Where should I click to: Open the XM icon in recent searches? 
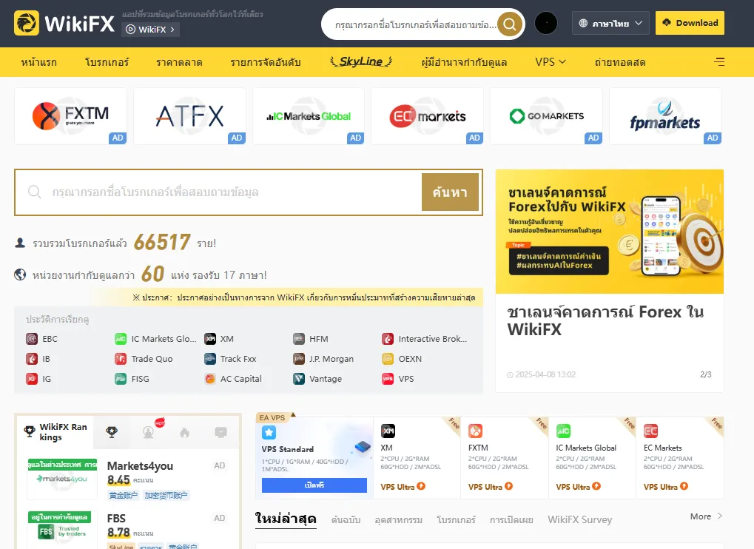pos(210,339)
